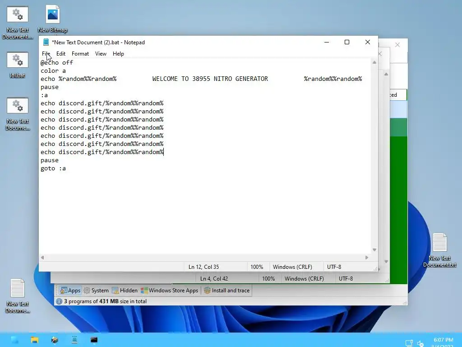Click the info icon beside programs total

click(59, 301)
